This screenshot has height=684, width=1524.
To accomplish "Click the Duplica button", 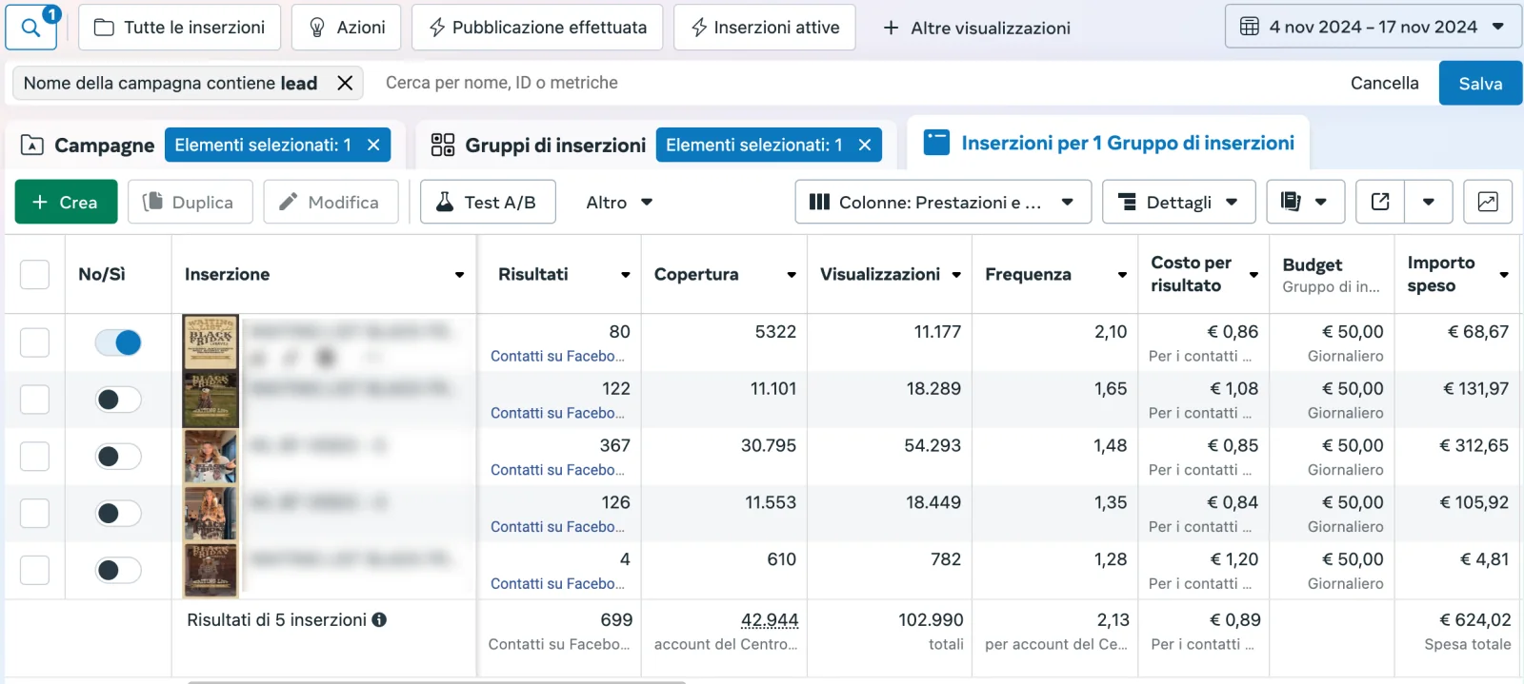I will 190,202.
